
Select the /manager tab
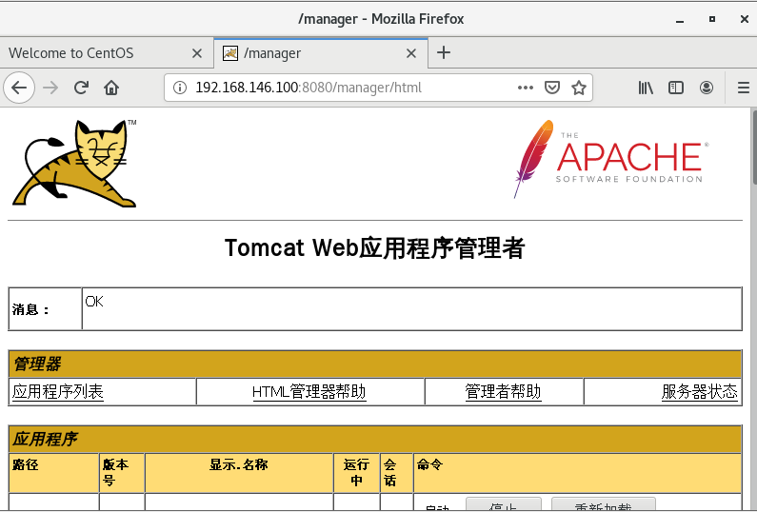pos(321,53)
